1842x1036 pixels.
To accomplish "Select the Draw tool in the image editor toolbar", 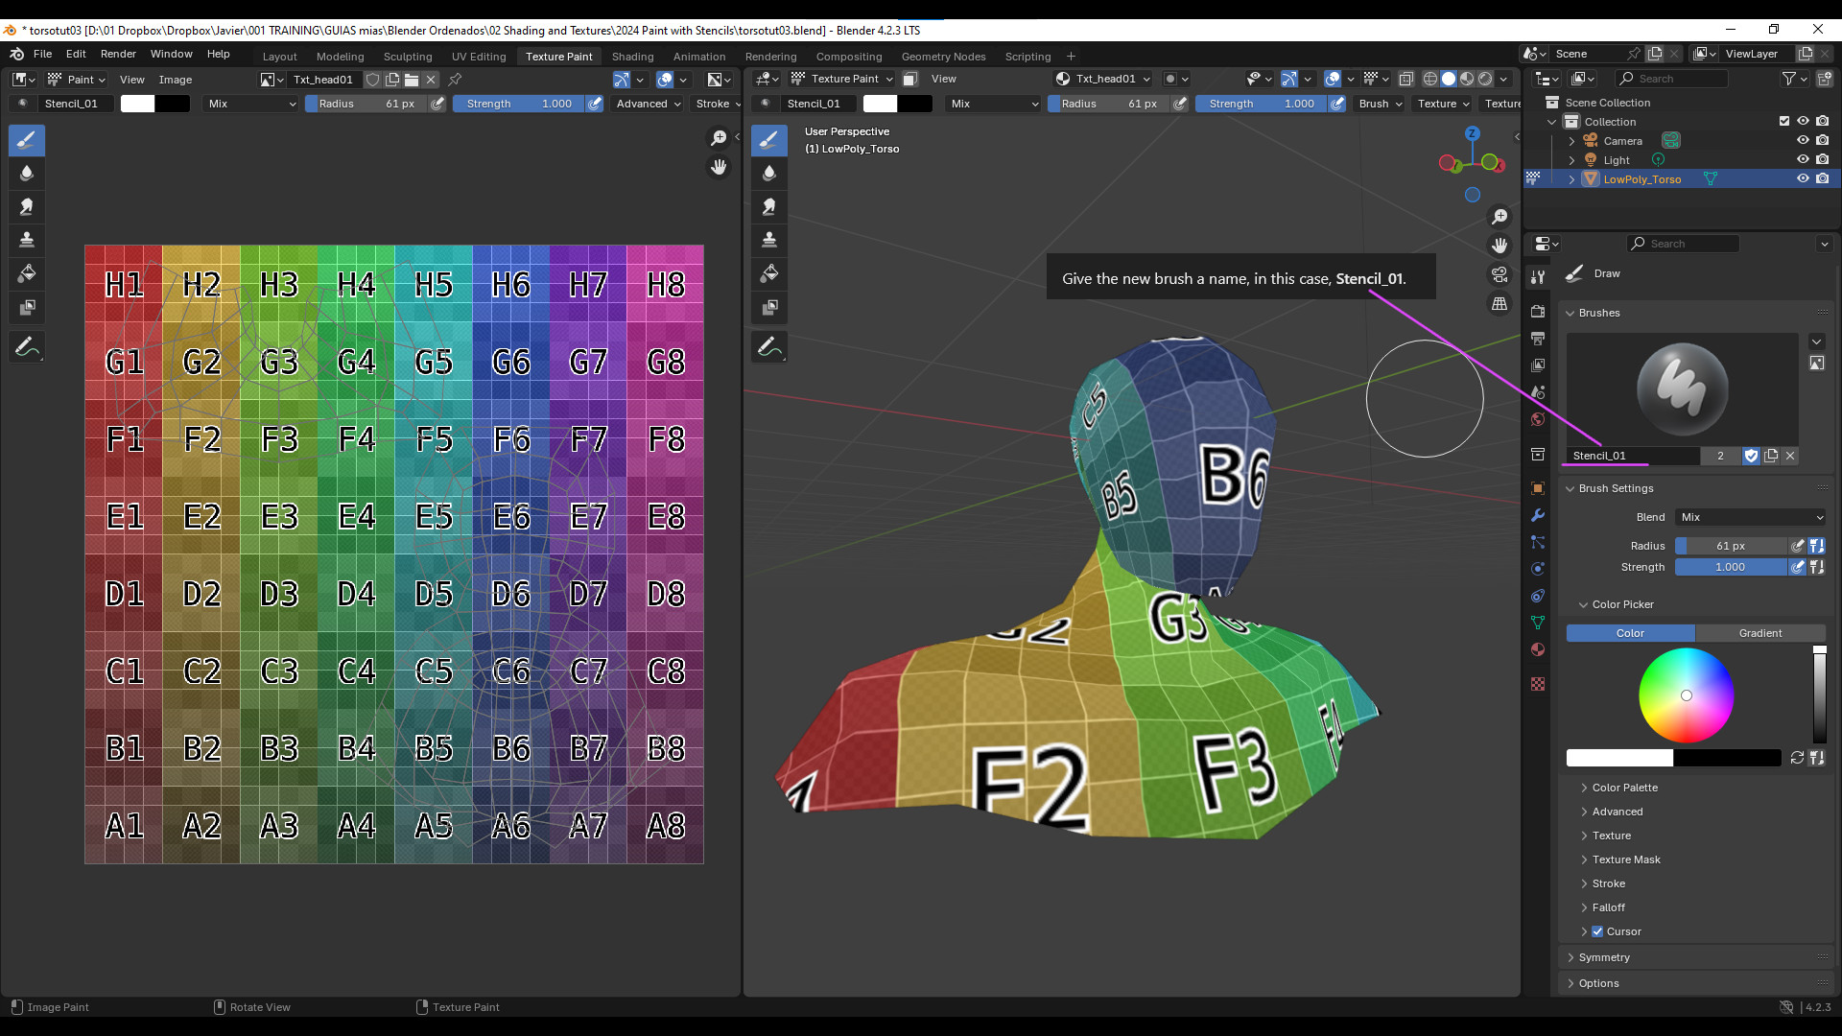I will coord(27,141).
